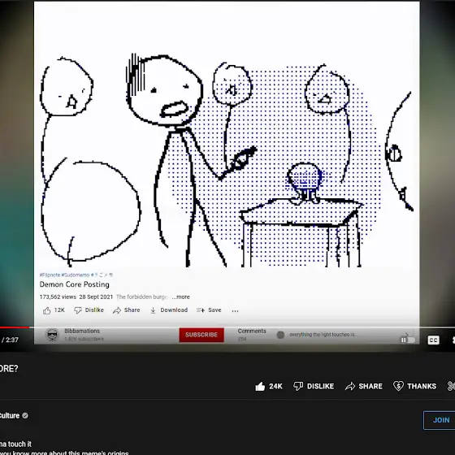Click the red video progress bar

(x=15, y=327)
